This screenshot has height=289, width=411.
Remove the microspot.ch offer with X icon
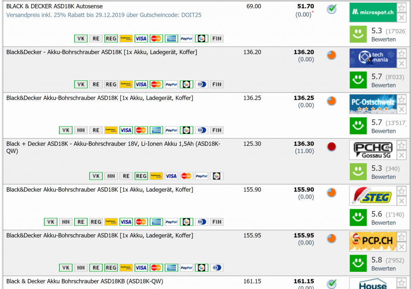[x=401, y=18]
